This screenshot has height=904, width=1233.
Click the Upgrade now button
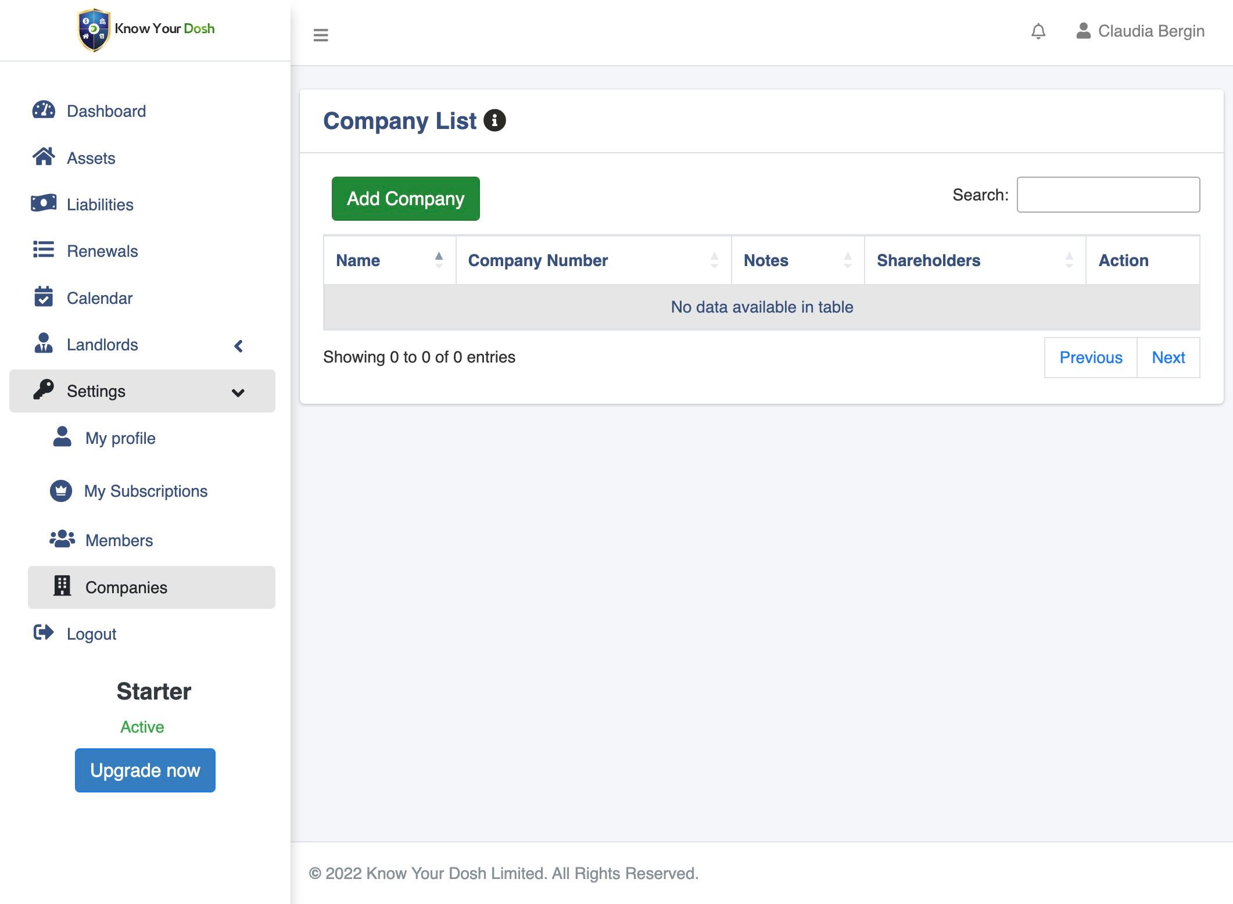point(145,770)
